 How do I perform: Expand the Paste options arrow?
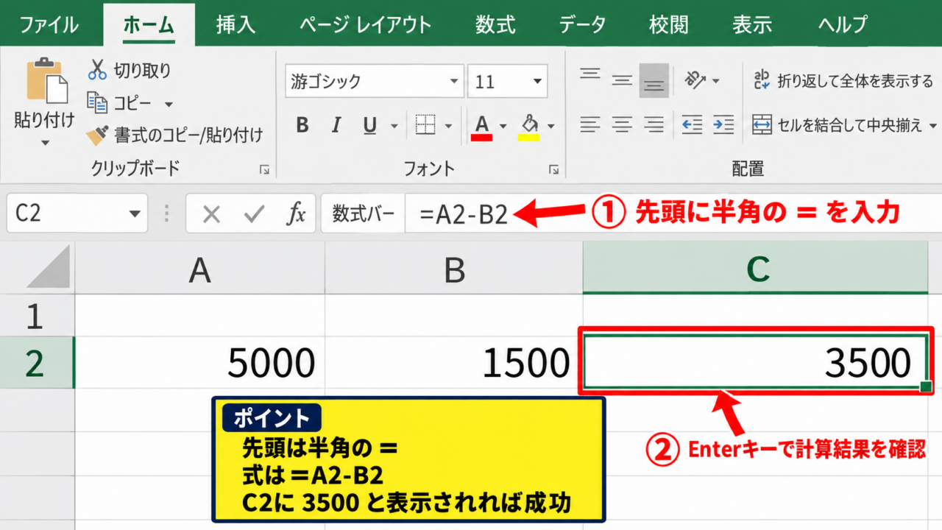[x=45, y=142]
